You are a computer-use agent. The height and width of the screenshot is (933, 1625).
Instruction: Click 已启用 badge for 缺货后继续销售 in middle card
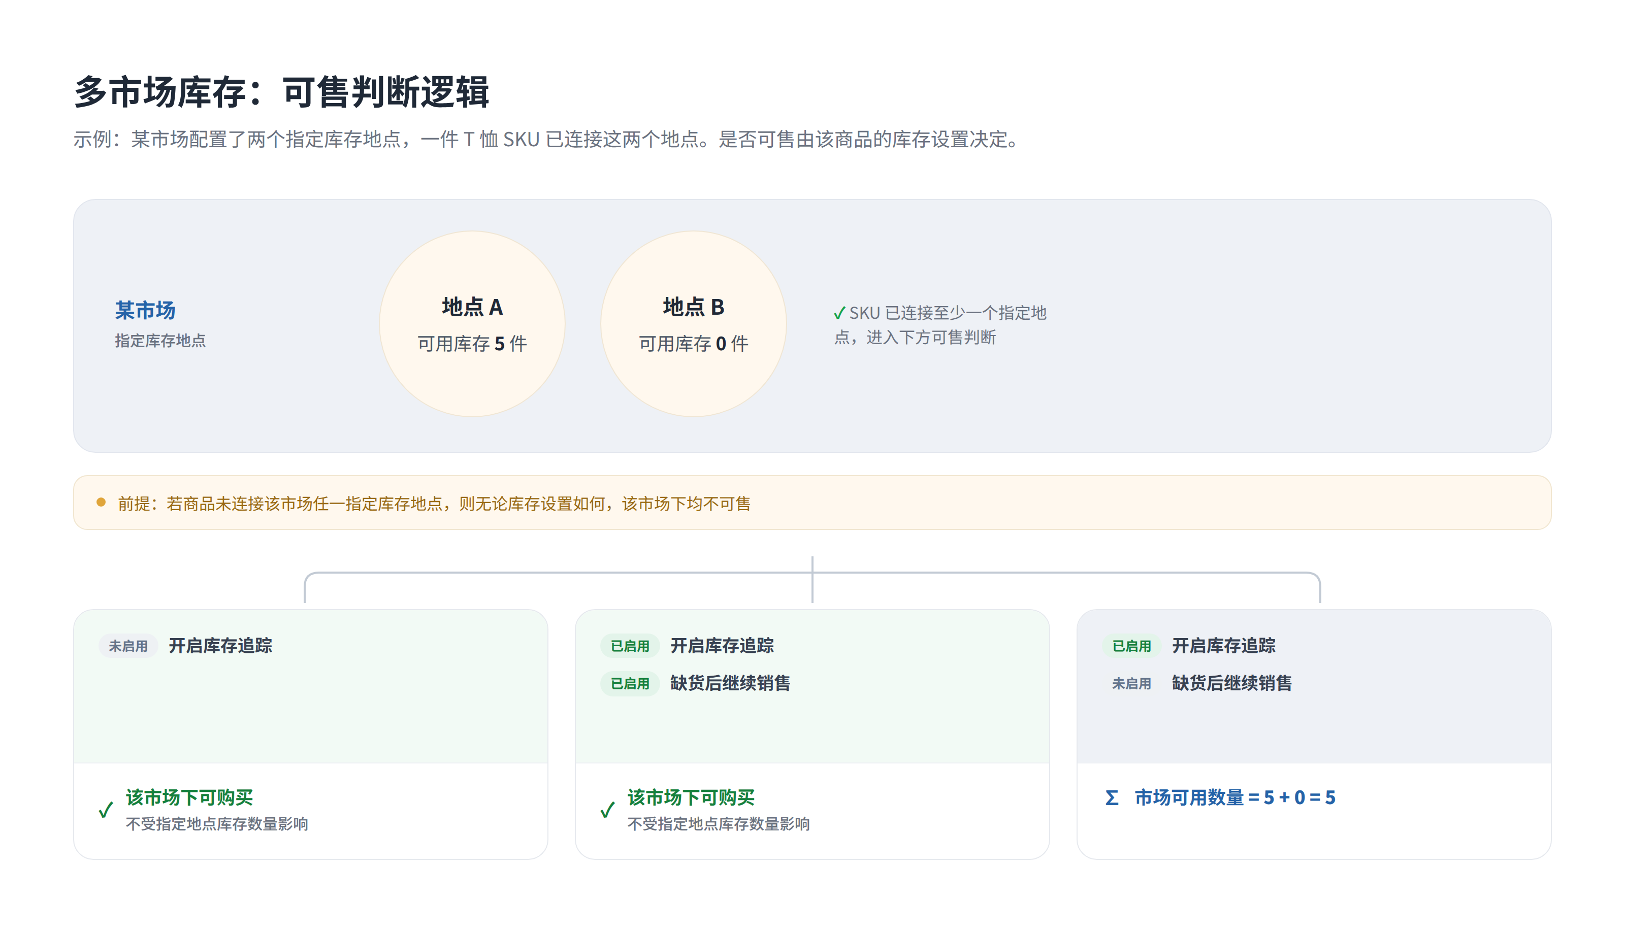click(x=630, y=684)
